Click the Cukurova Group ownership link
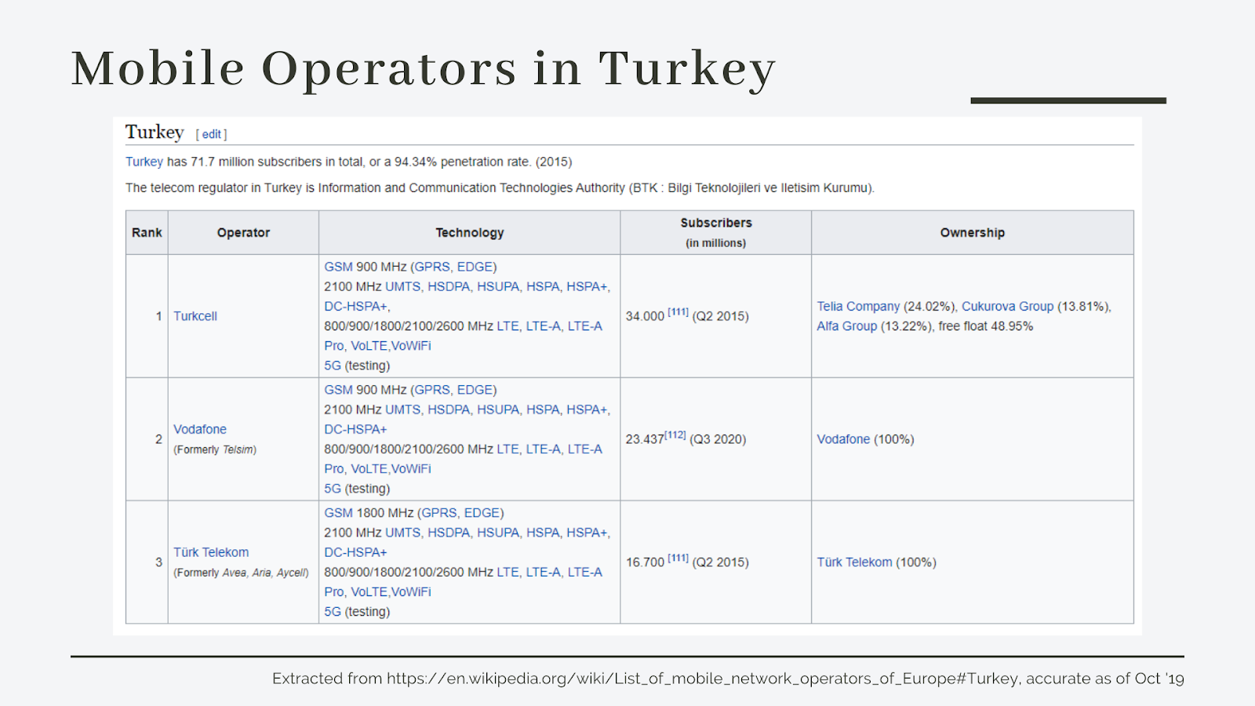 coord(1007,307)
